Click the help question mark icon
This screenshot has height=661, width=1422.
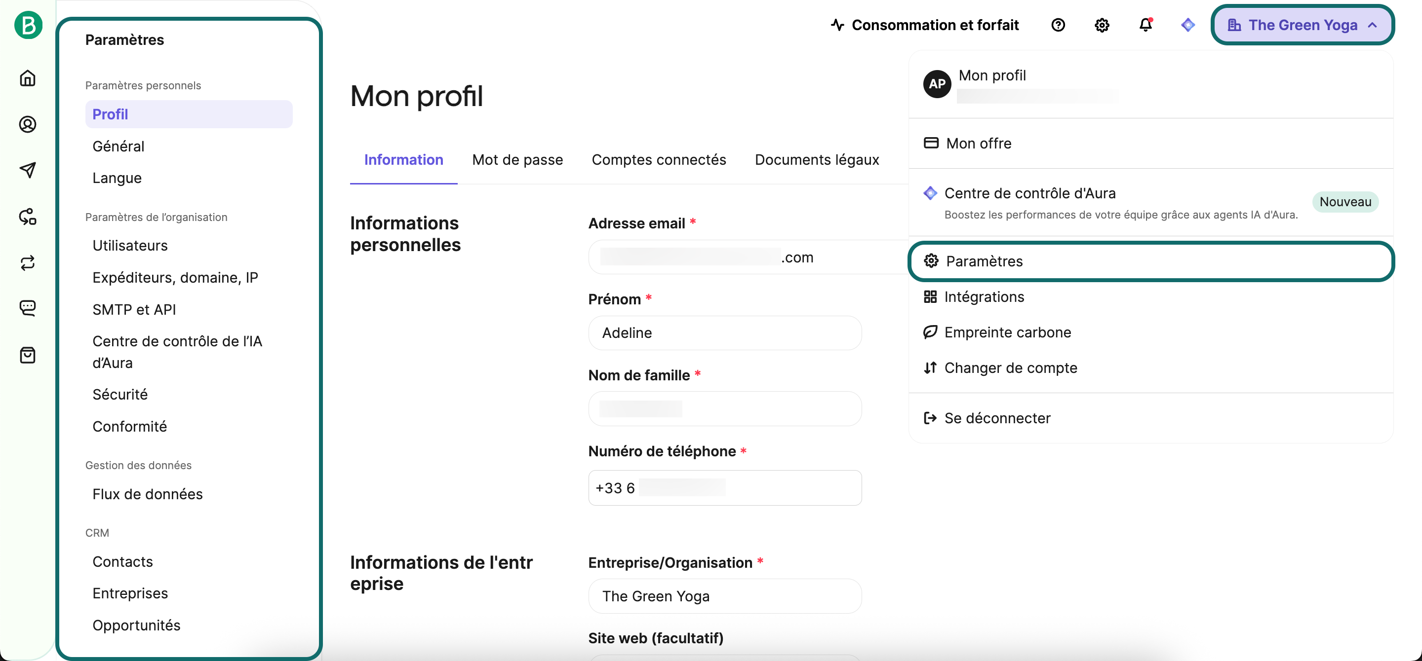point(1058,25)
